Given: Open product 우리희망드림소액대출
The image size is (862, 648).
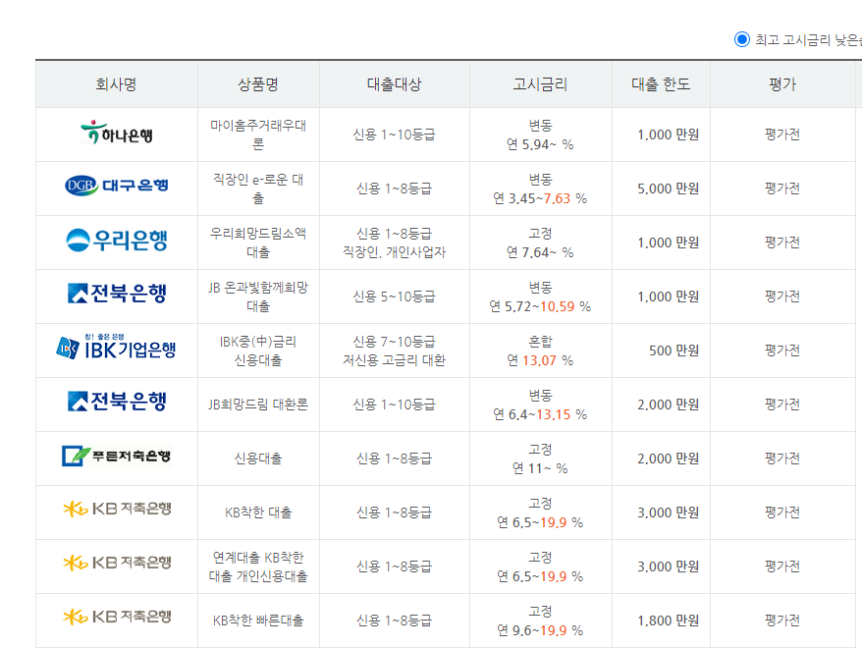Looking at the screenshot, I should coord(258,243).
